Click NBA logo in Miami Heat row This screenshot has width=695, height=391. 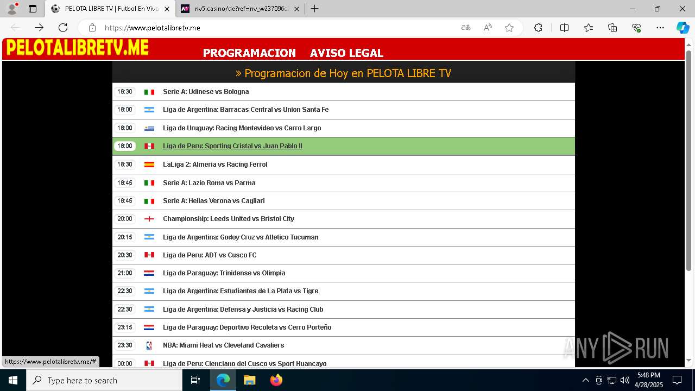pos(149,345)
